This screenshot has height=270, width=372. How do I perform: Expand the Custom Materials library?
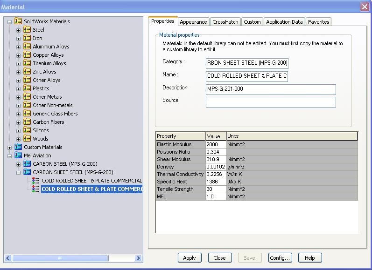coord(9,148)
